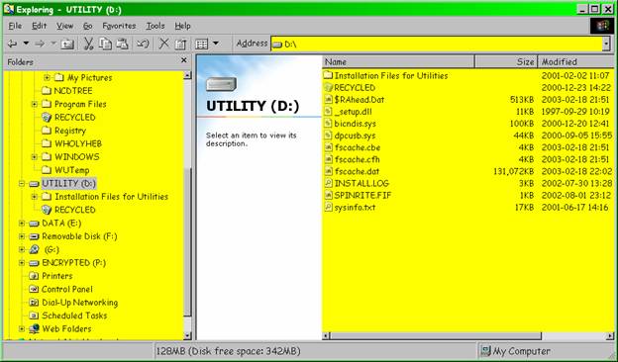Select Dial-Up Networking in the tree
618x362 pixels.
(79, 303)
